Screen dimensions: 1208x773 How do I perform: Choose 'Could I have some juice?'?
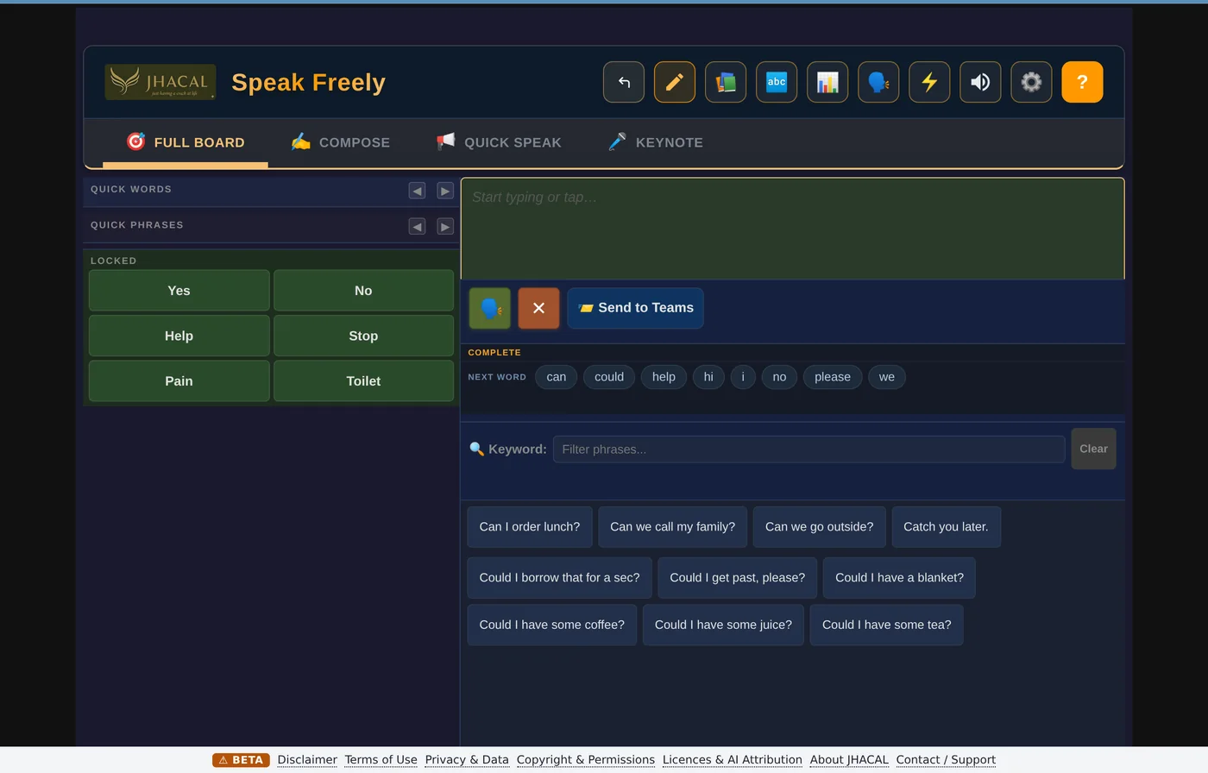point(723,625)
